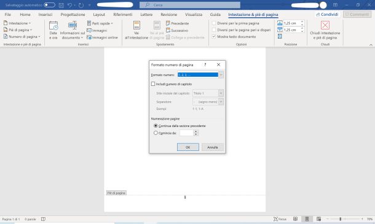
Task: Click the Redo arrow icon
Action: (81, 5)
